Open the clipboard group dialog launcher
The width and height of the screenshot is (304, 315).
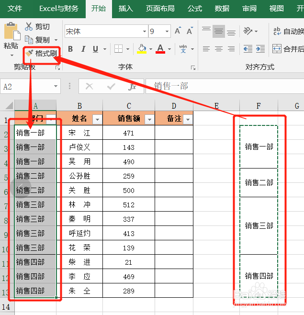click(x=58, y=68)
